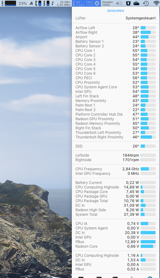Select the PBus 0,02 A row
160x278 pixels.
115,269
